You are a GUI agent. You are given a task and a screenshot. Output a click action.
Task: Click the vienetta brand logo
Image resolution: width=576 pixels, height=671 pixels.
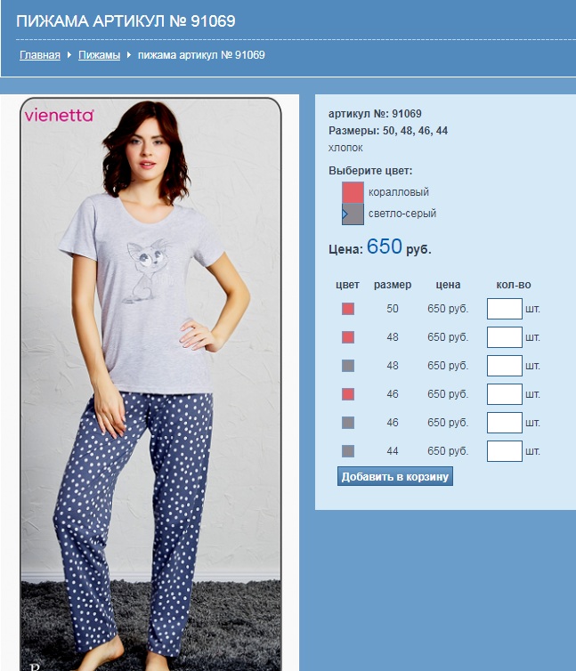point(59,116)
